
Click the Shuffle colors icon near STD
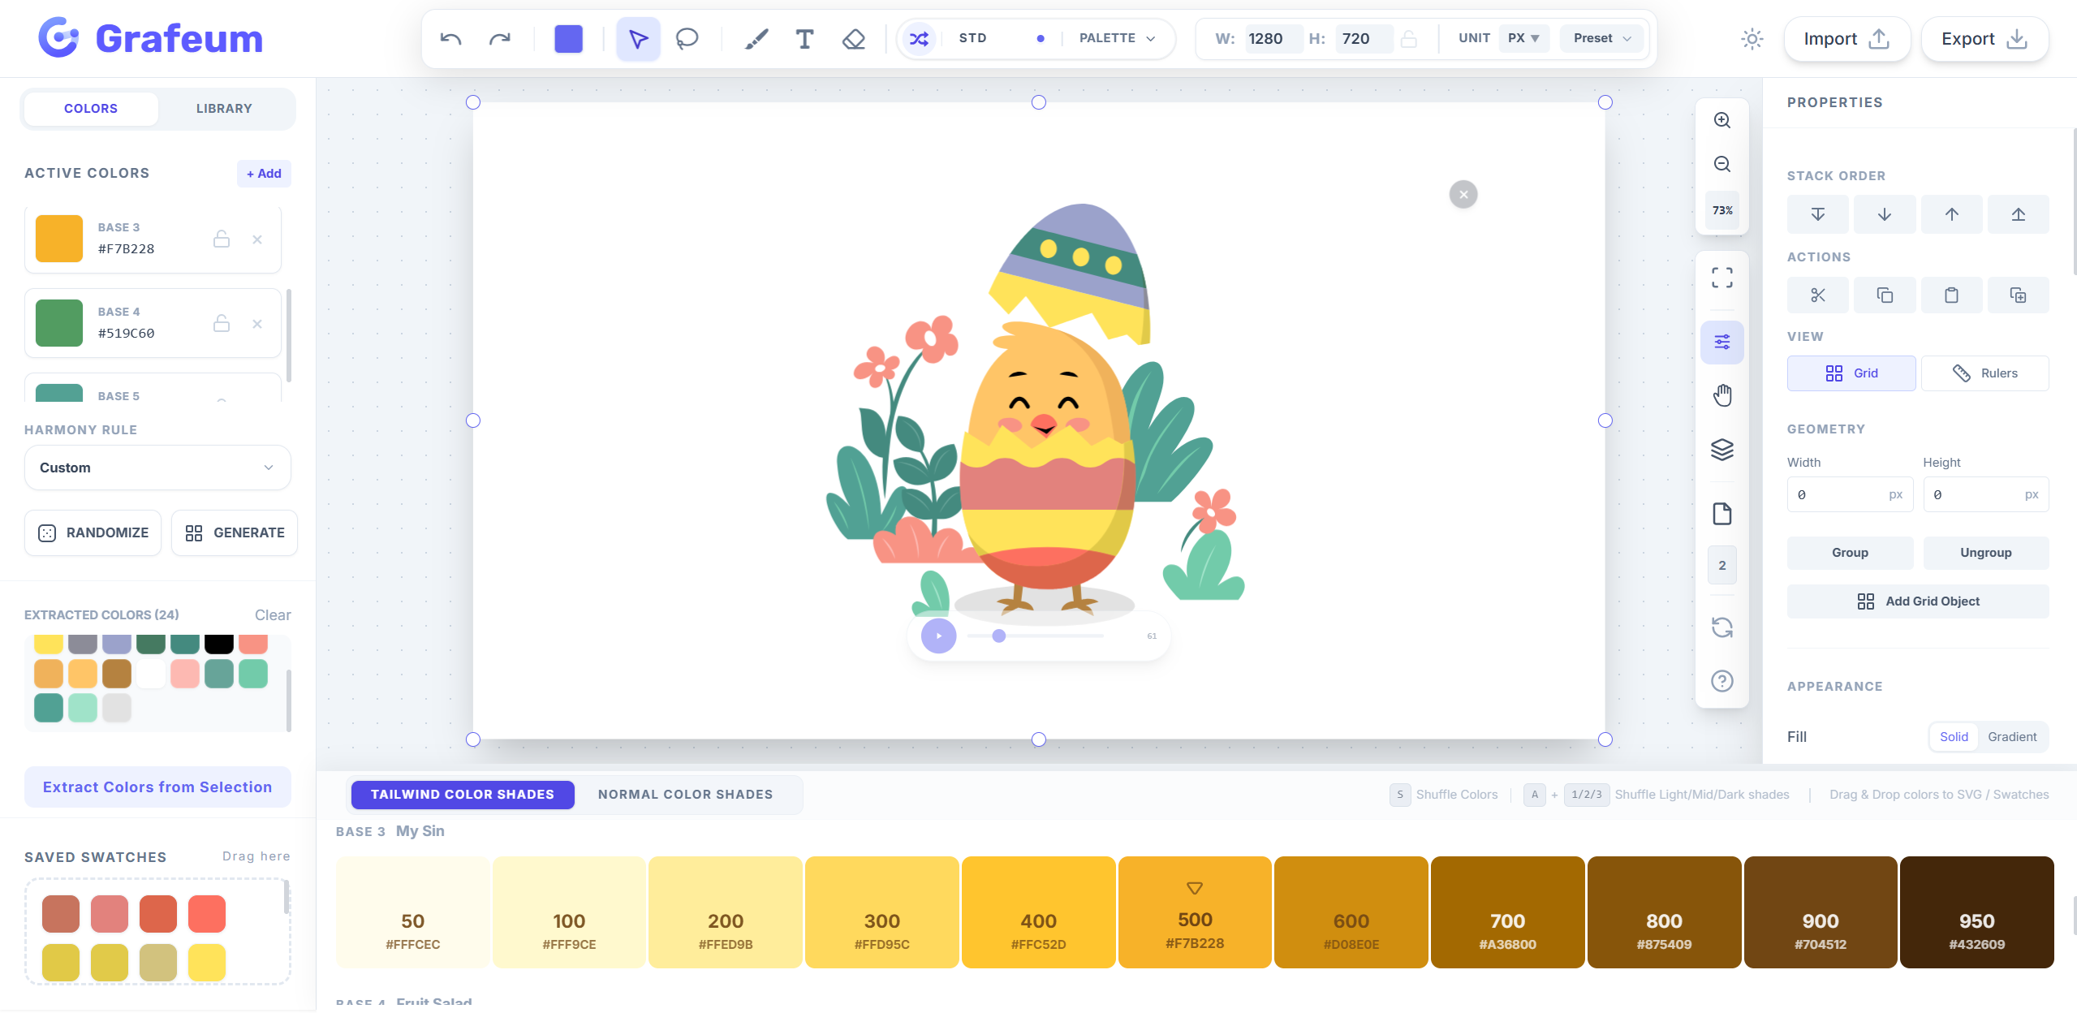[918, 38]
